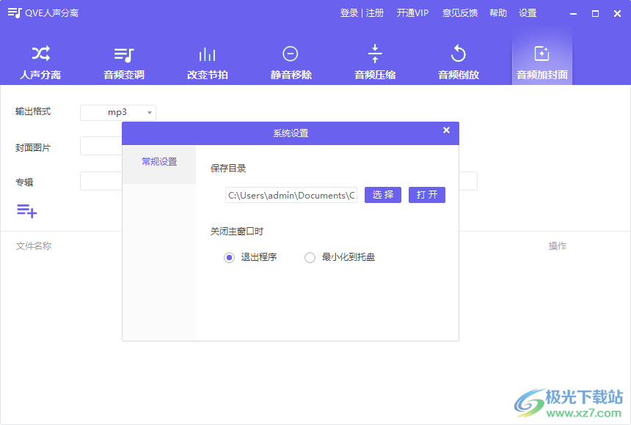Click the save directory path field
This screenshot has height=425, width=631.
click(291, 194)
